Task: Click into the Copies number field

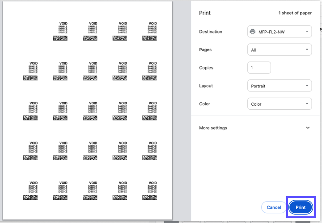Action: (x=259, y=68)
